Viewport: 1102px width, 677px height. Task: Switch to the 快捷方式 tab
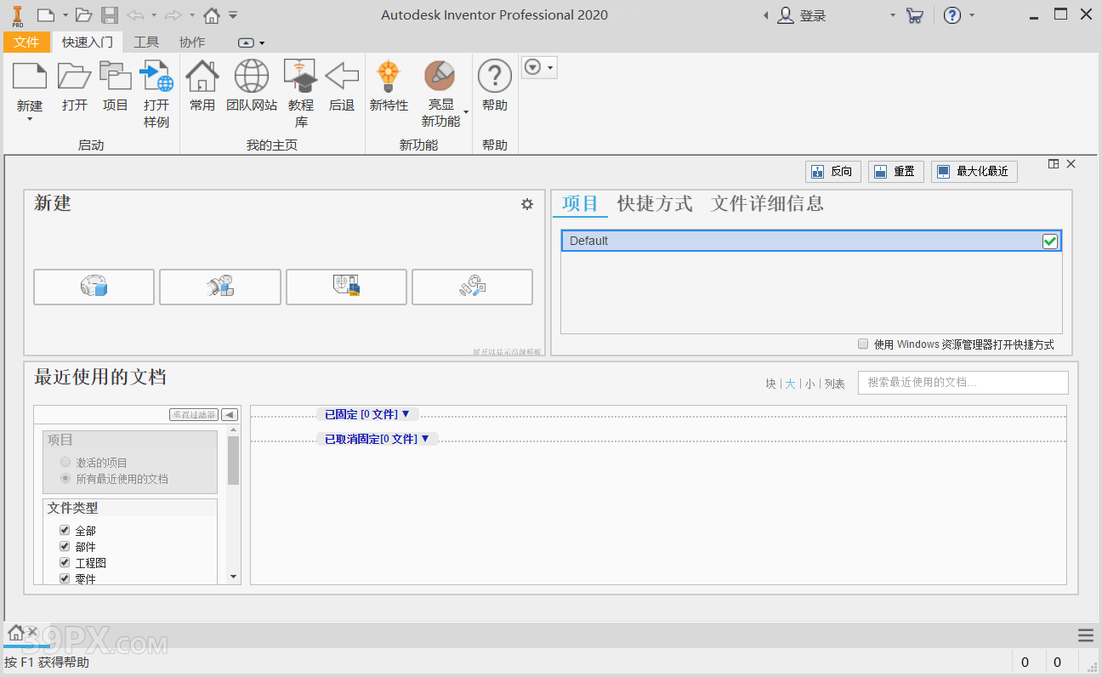click(x=655, y=204)
